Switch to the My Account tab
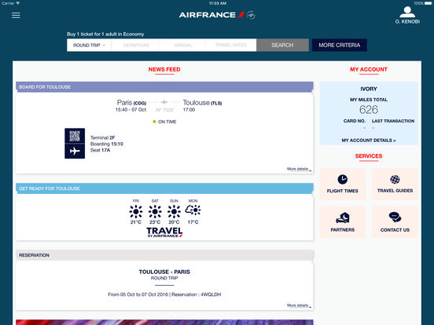 coord(369,70)
